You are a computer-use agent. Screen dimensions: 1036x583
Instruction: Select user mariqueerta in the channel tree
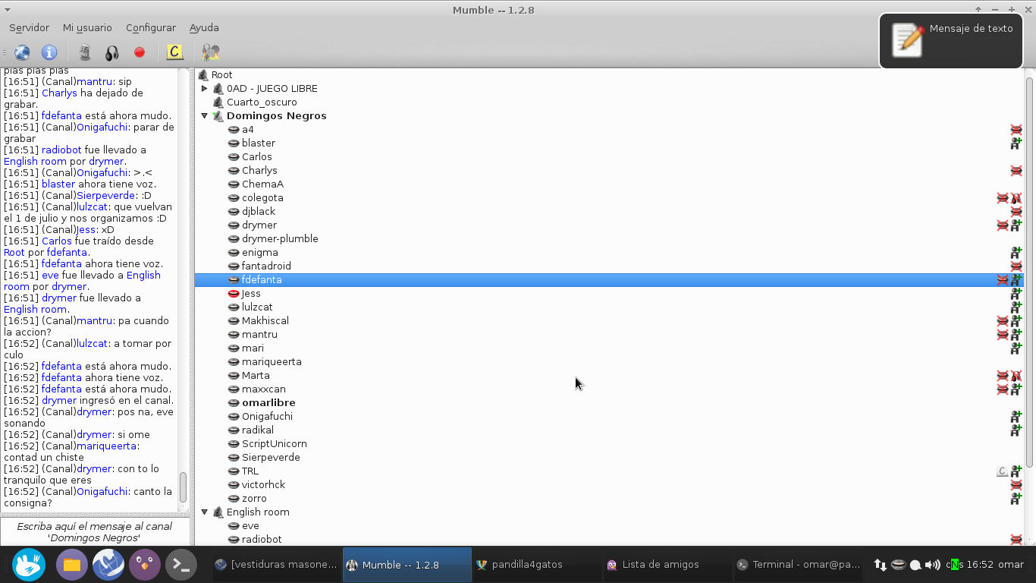pyautogui.click(x=272, y=361)
